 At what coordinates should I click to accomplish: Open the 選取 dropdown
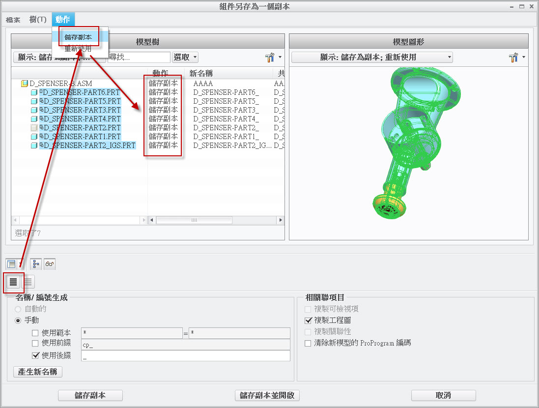pos(185,57)
